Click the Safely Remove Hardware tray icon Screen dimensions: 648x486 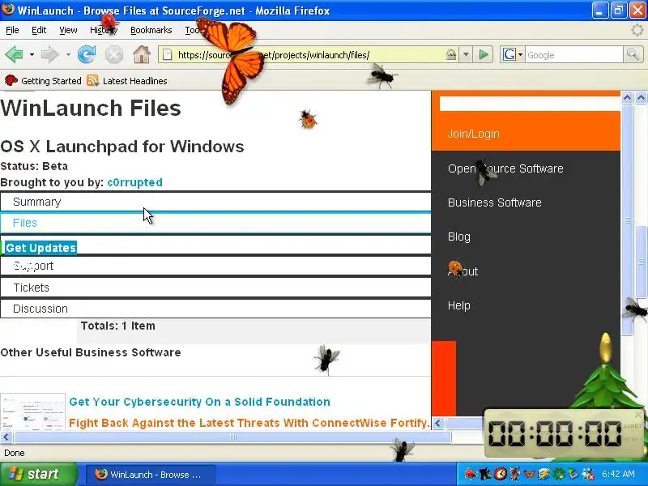tap(573, 474)
